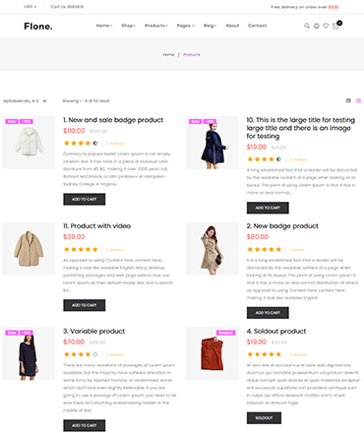Add large title testing product to cart
Screen dimensions: 364x433
(268, 208)
